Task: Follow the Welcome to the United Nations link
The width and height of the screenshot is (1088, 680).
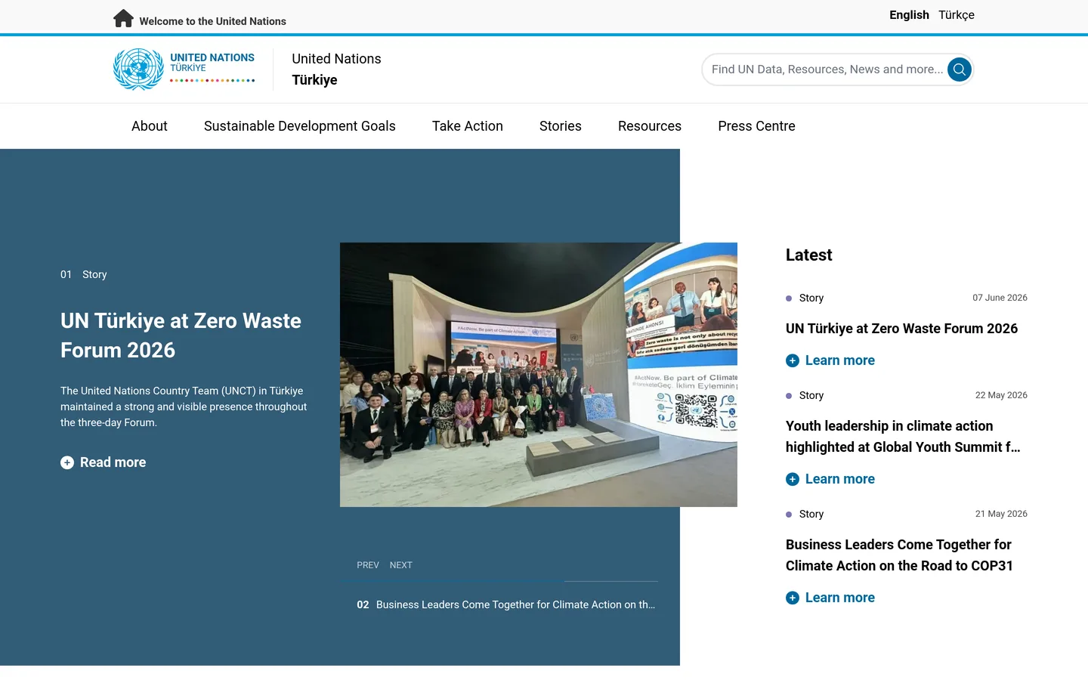Action: 212,21
